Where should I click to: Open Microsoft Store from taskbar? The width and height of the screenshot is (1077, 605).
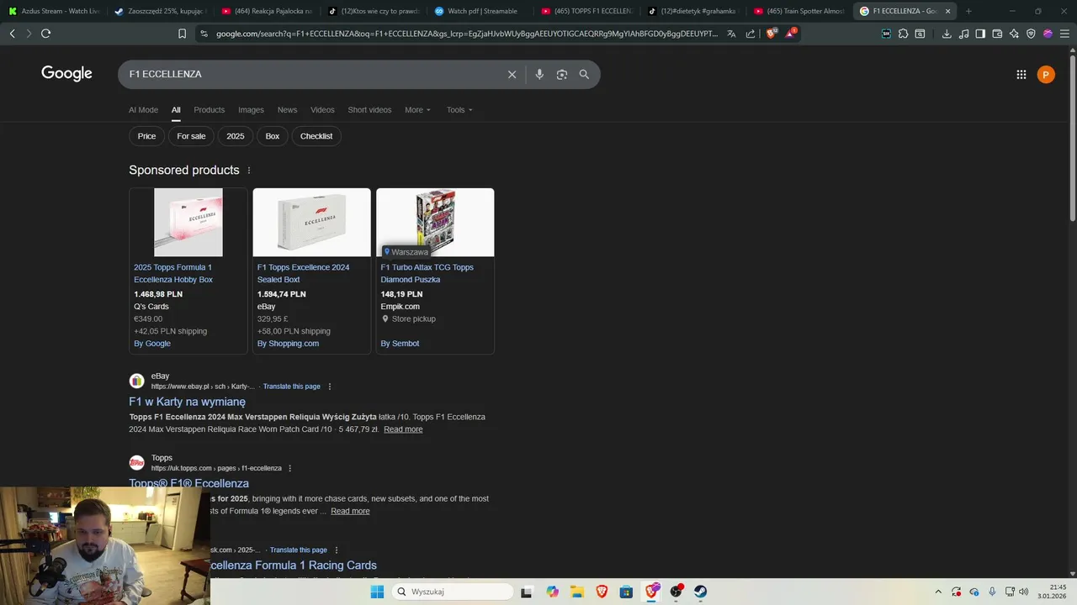[626, 592]
